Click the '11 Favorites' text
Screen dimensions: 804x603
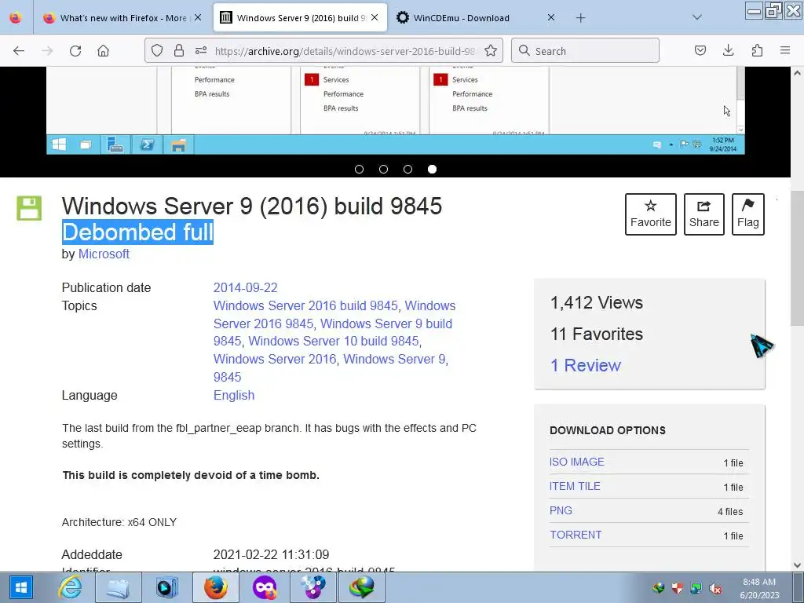(x=597, y=334)
